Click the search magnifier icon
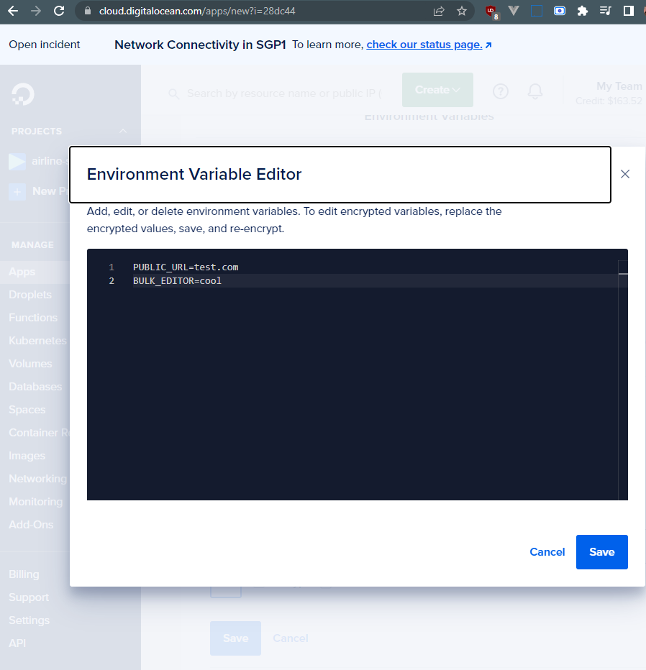The width and height of the screenshot is (646, 670). (173, 93)
